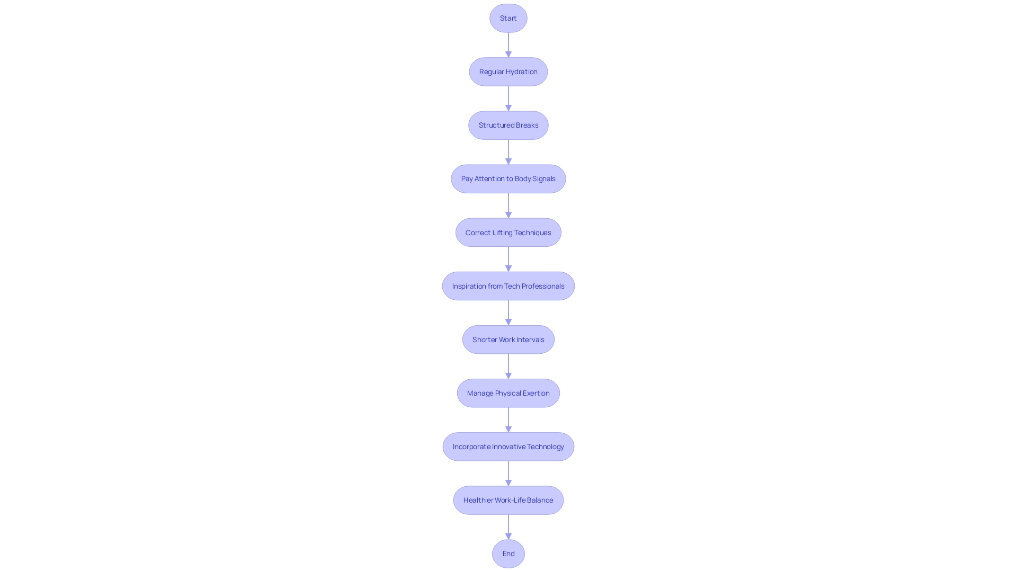Viewport: 1017px width, 572px height.
Task: Toggle visibility of Healthier Work-Life Balance node
Action: tap(508, 500)
